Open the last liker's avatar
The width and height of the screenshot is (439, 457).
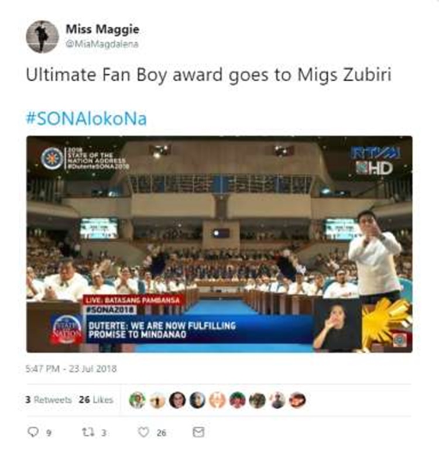(x=297, y=400)
